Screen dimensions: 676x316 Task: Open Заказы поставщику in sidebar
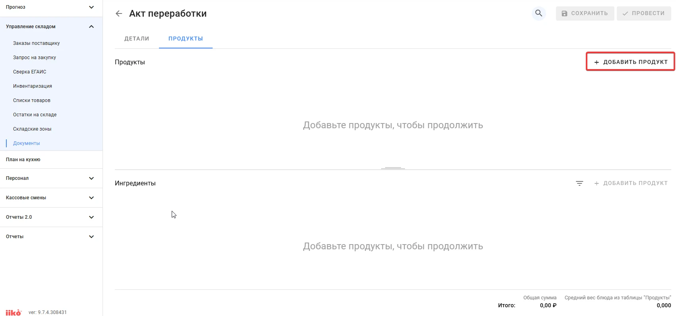click(x=37, y=43)
